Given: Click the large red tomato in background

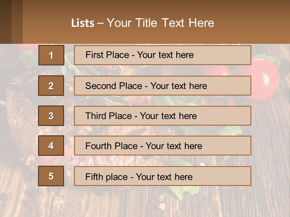Looking at the screenshot, I should point(265,78).
